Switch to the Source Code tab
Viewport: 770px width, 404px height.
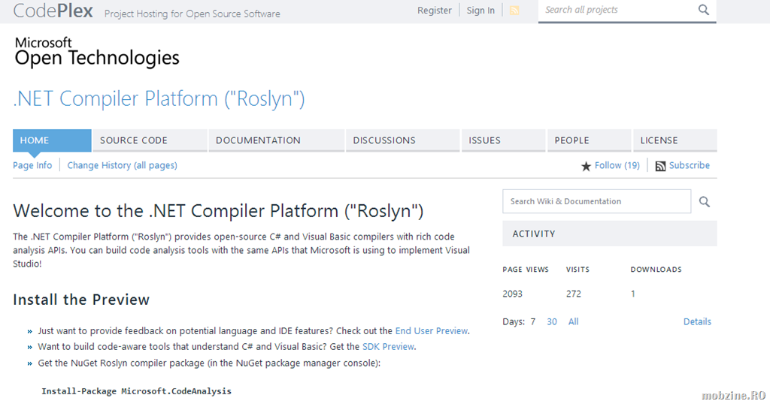tap(150, 140)
